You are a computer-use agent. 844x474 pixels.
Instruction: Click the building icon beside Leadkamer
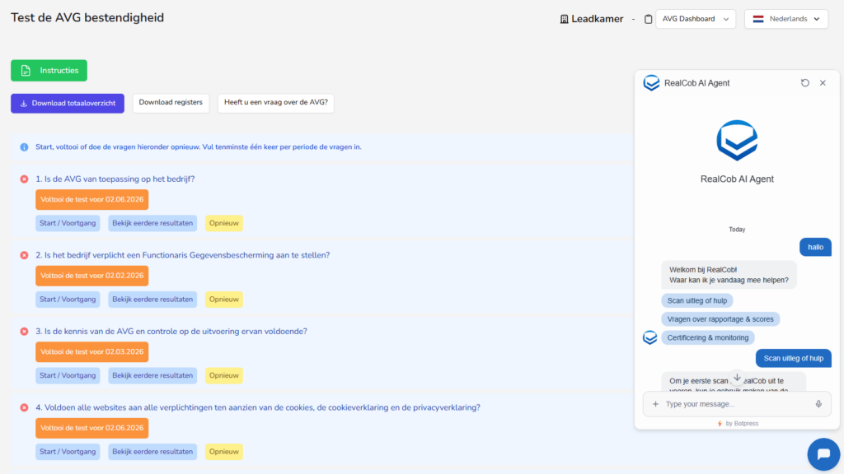(x=564, y=19)
